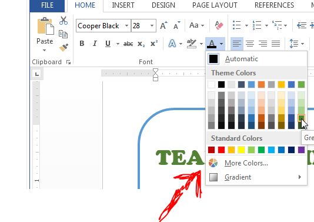The height and width of the screenshot is (222, 314).
Task: Toggle Italic formatting
Action: point(95,44)
